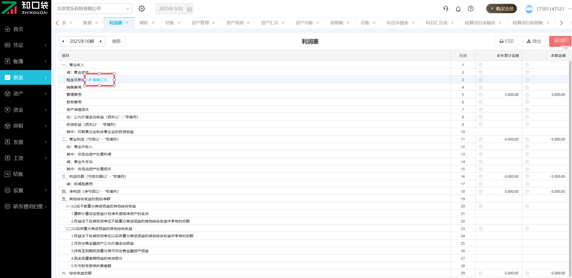Open the customer service headset icon
572x278 pixels.
[x=446, y=9]
